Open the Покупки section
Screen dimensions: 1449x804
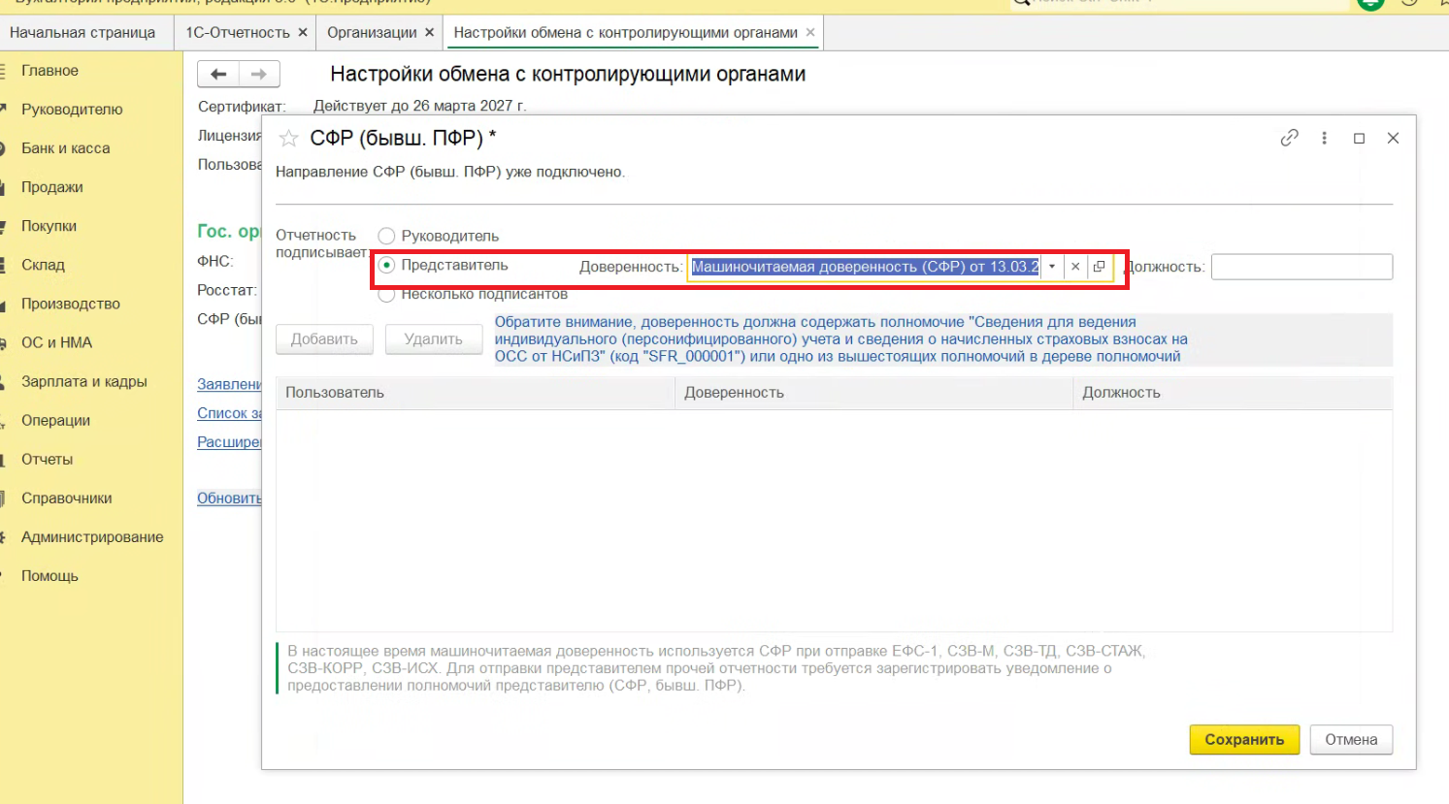[49, 226]
